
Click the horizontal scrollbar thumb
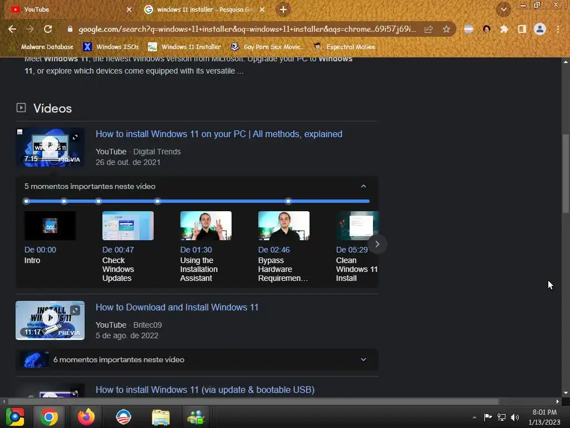(x=253, y=401)
